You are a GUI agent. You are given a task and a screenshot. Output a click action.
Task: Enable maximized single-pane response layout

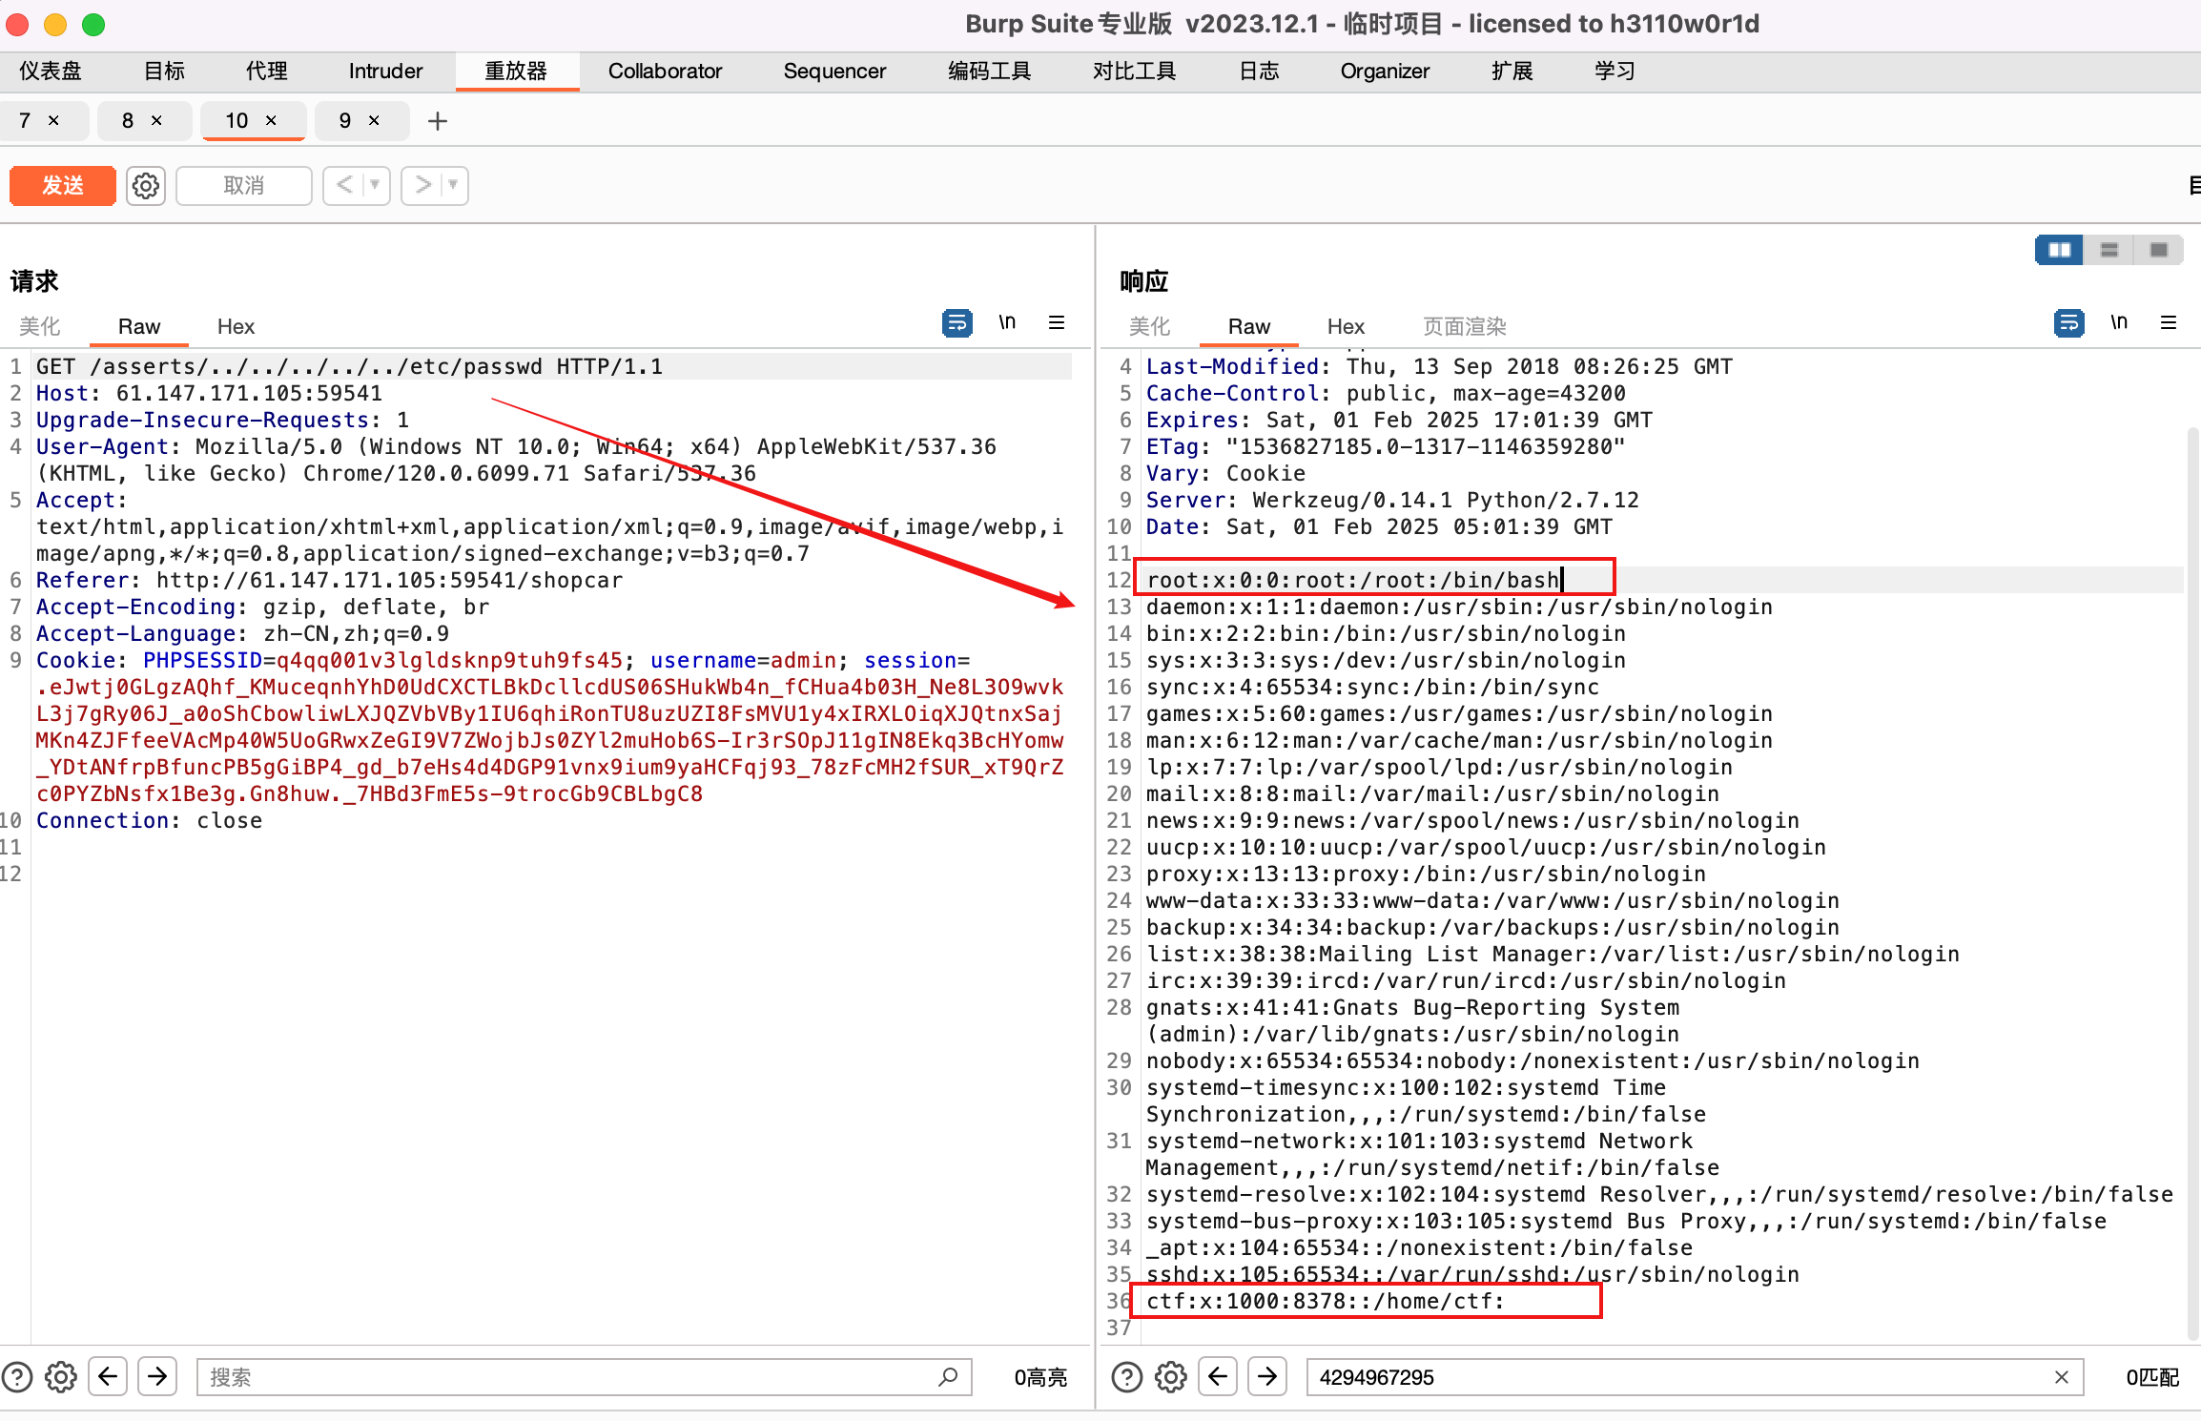coord(2158,249)
